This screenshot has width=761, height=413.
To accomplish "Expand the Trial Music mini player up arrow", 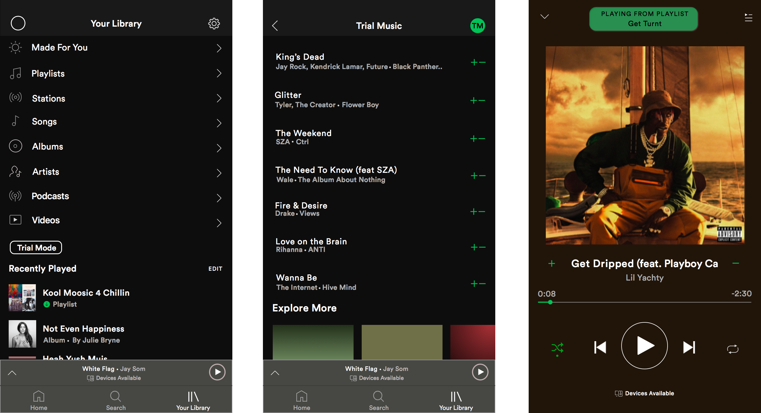I will click(x=275, y=373).
